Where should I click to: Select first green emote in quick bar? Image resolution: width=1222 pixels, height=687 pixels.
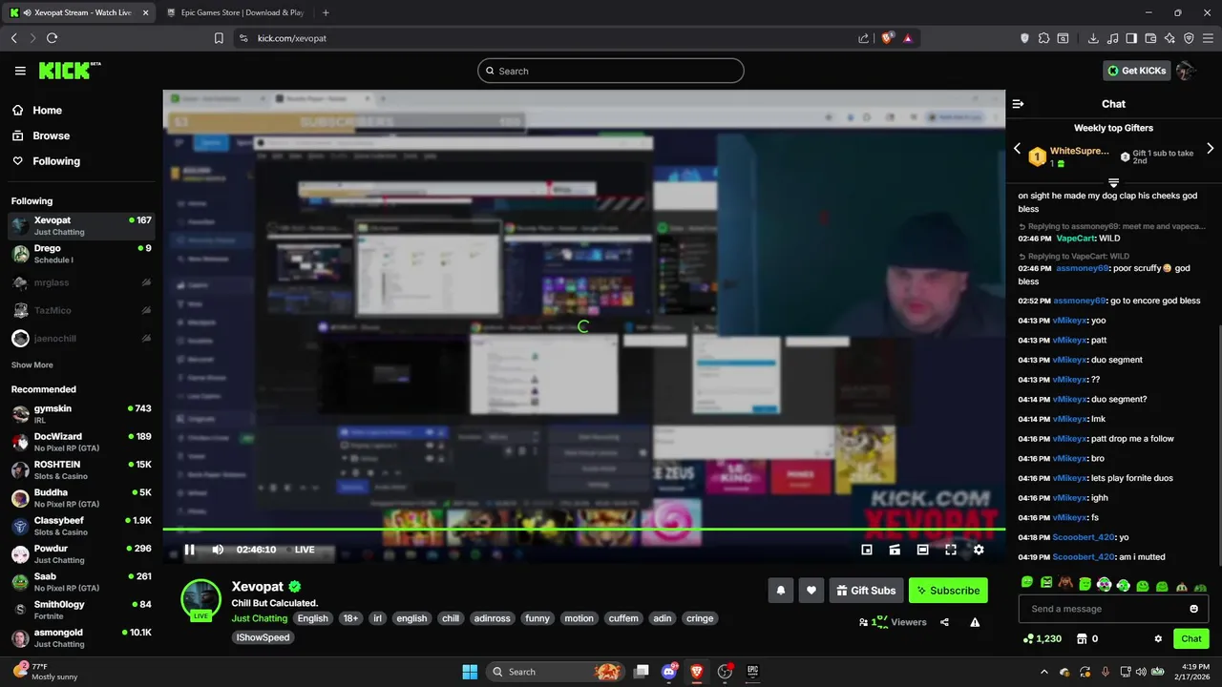1027,583
